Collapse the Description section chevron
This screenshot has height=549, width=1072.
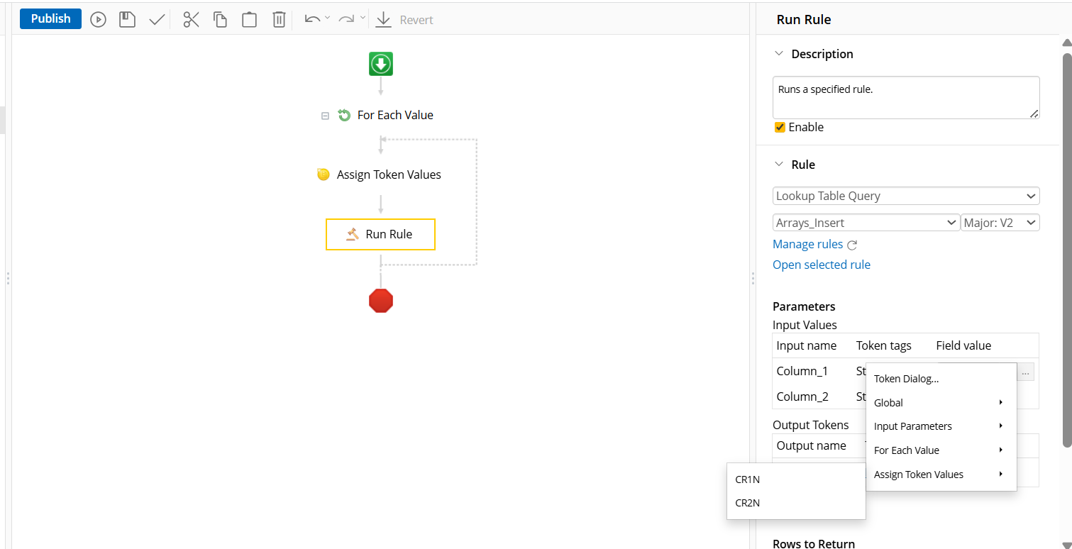click(x=778, y=54)
